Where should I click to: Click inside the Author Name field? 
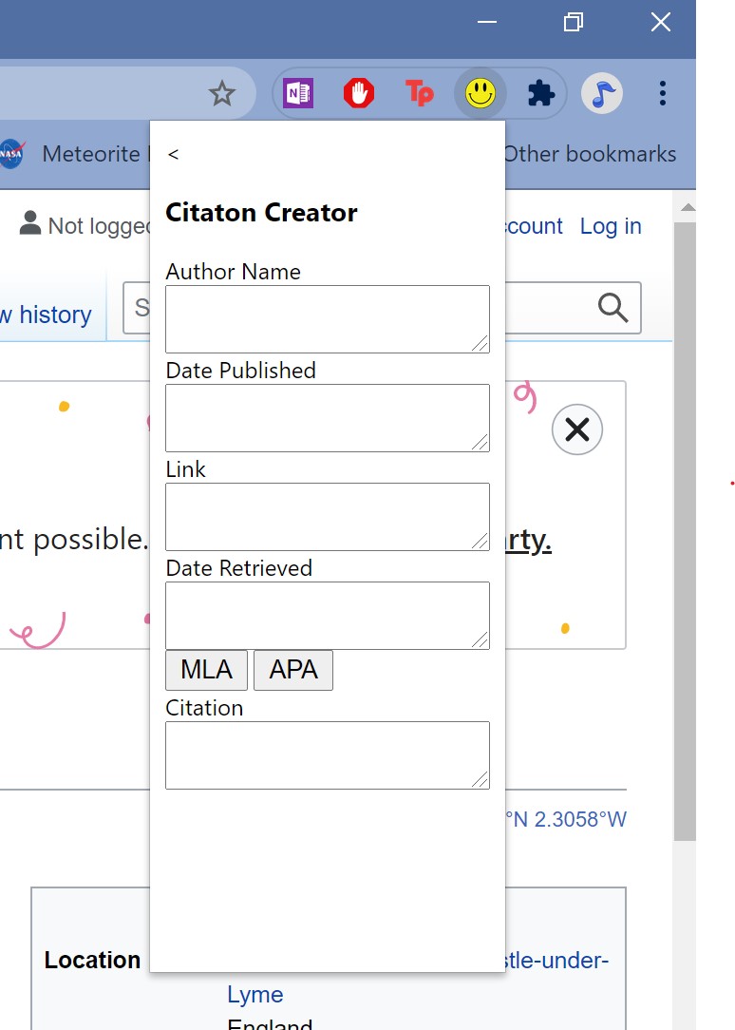click(327, 318)
